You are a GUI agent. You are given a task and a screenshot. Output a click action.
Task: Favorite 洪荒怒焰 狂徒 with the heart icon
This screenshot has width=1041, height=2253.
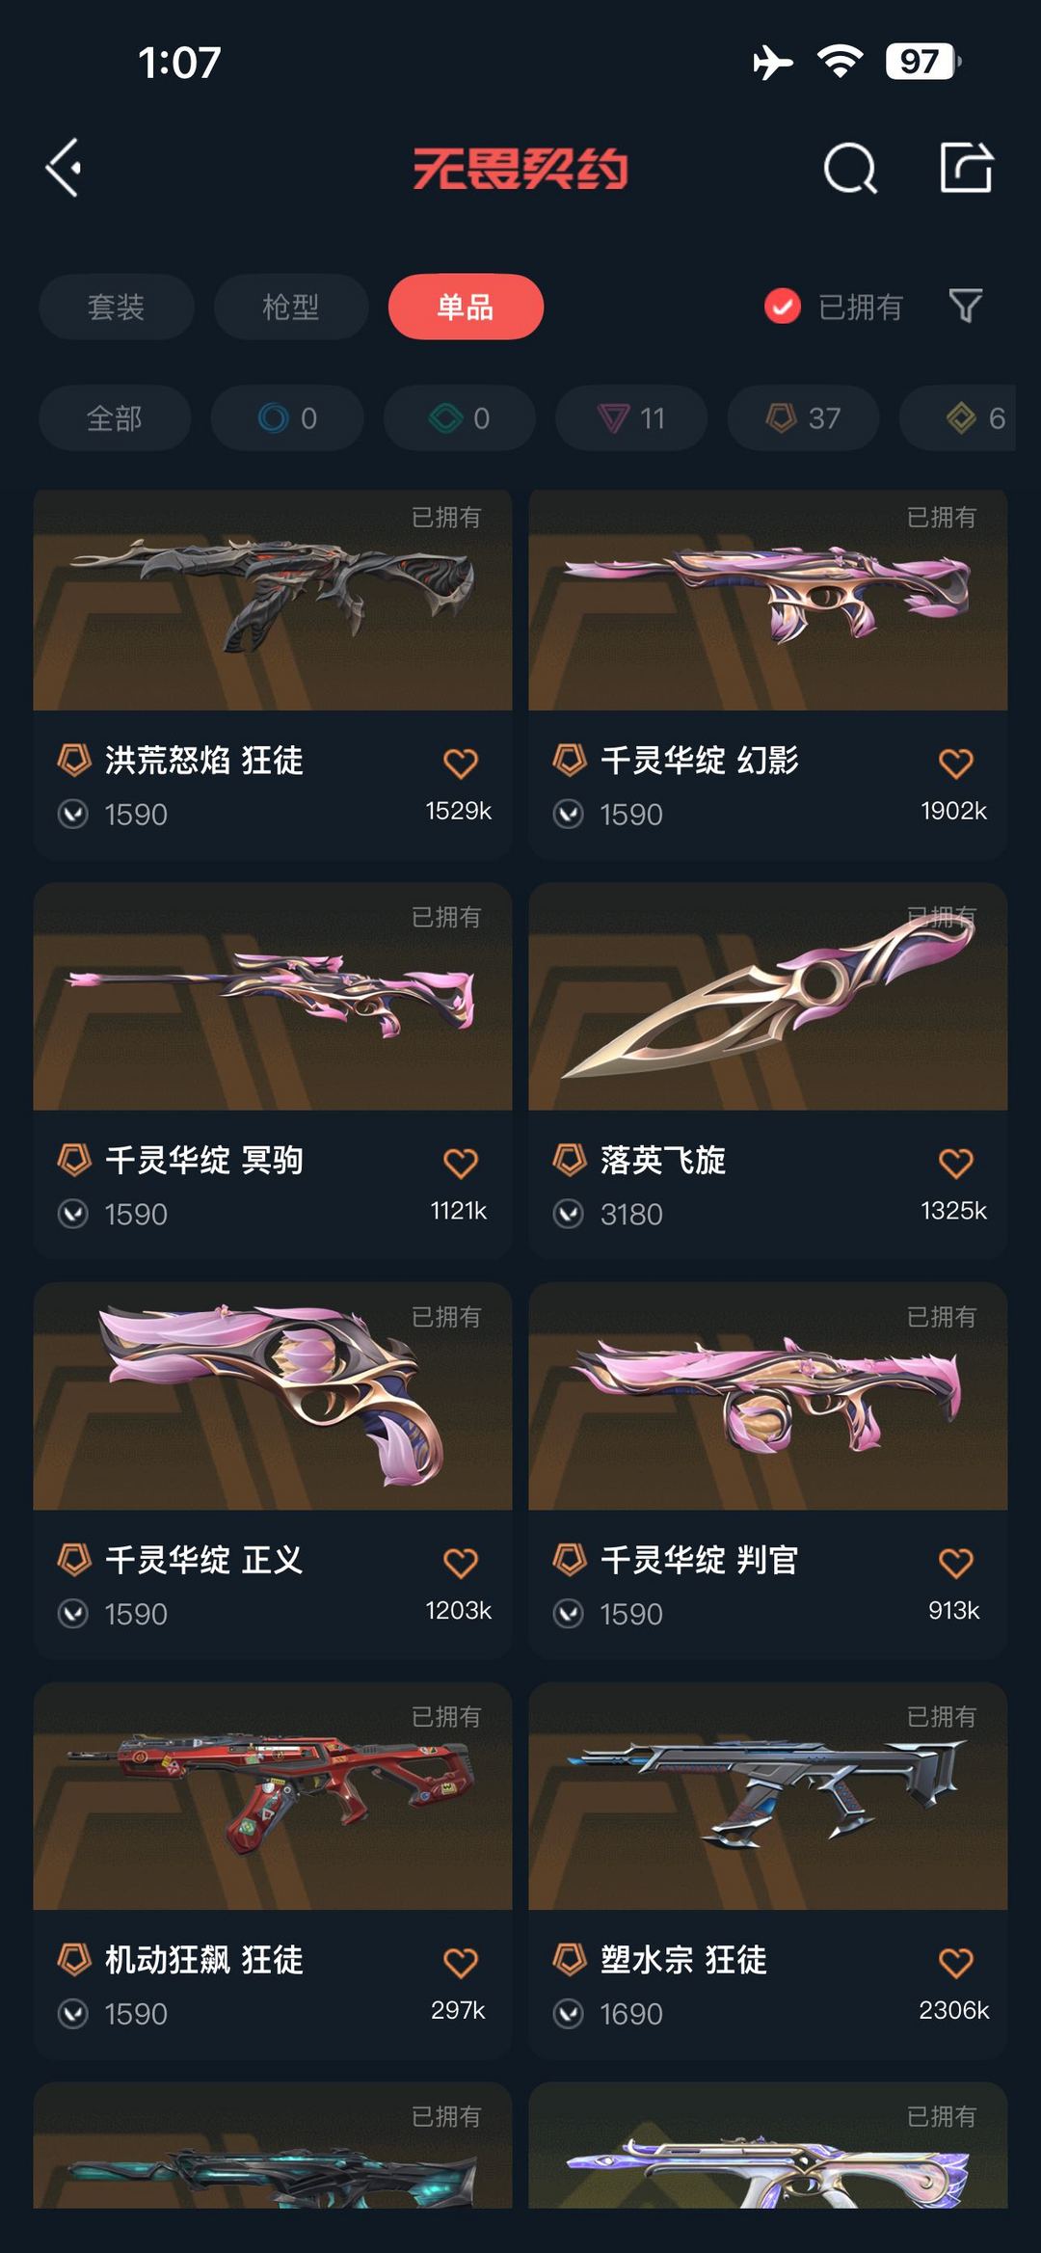461,763
